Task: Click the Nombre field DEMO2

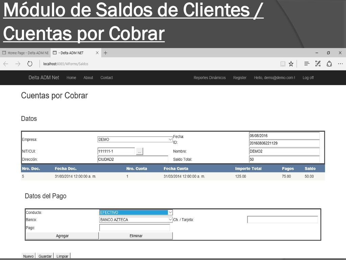Action: point(284,151)
